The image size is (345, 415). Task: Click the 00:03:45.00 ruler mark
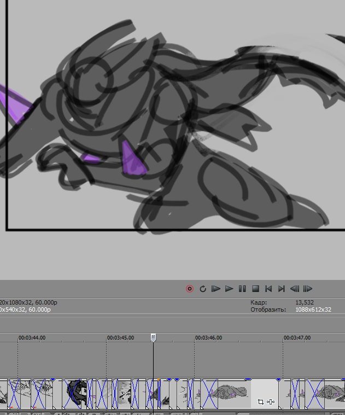(x=121, y=338)
